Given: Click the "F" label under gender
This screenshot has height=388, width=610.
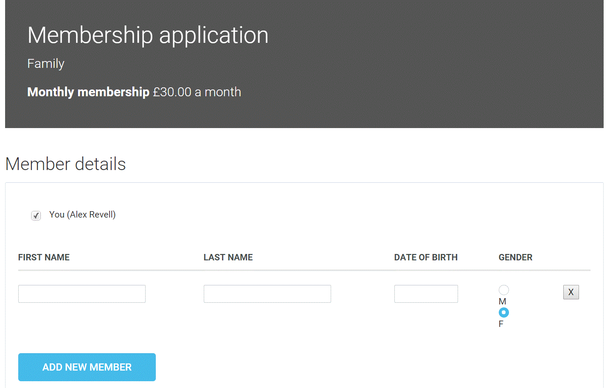Looking at the screenshot, I should click(x=501, y=324).
